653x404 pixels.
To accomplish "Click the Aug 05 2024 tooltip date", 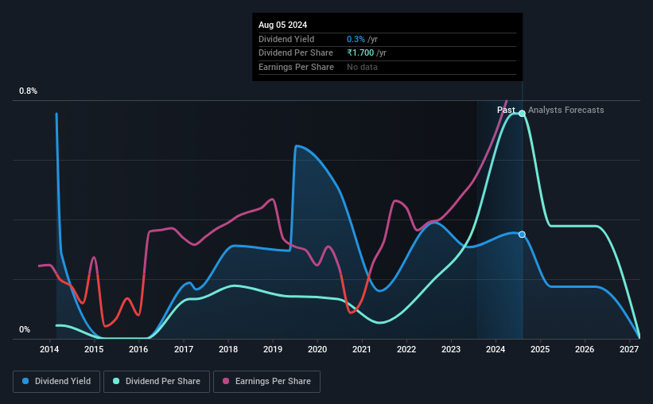I will tap(283, 25).
